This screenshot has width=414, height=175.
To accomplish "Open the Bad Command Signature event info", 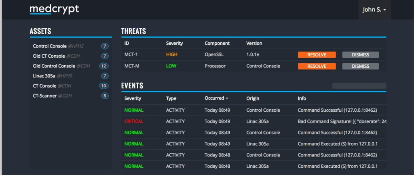I will click(342, 121).
